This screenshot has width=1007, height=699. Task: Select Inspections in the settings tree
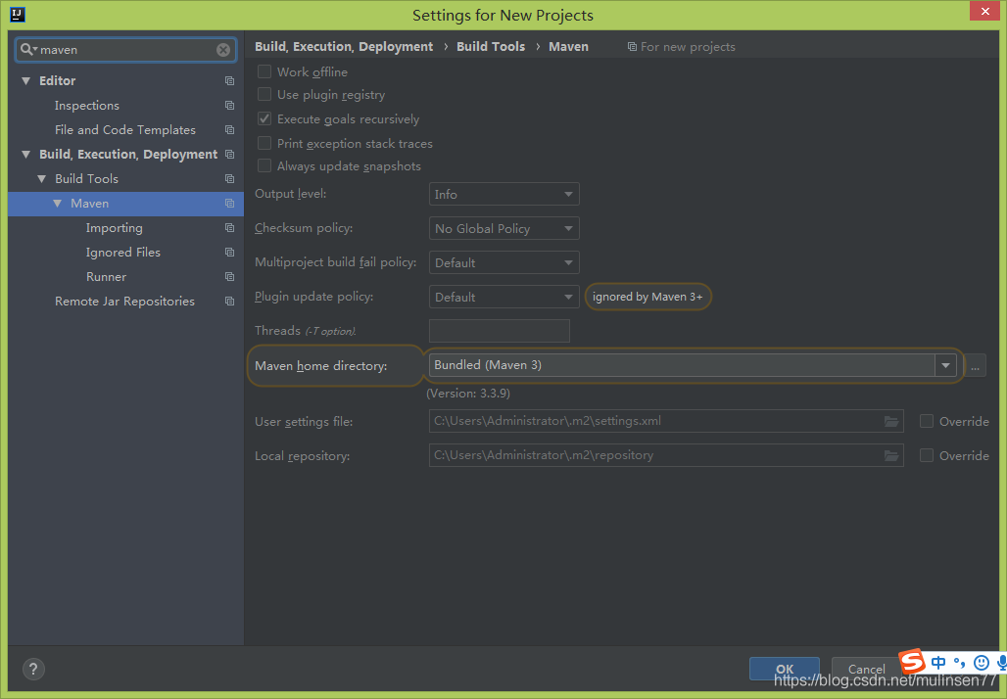click(x=87, y=106)
